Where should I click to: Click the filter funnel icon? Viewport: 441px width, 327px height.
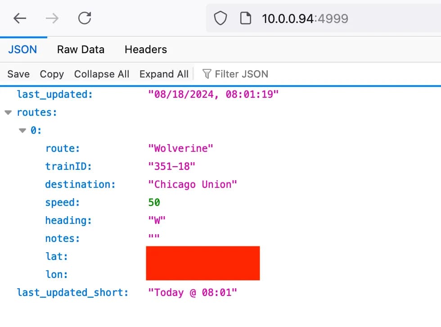207,74
